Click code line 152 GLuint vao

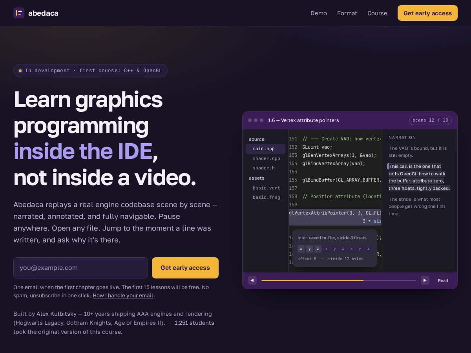coord(335,147)
